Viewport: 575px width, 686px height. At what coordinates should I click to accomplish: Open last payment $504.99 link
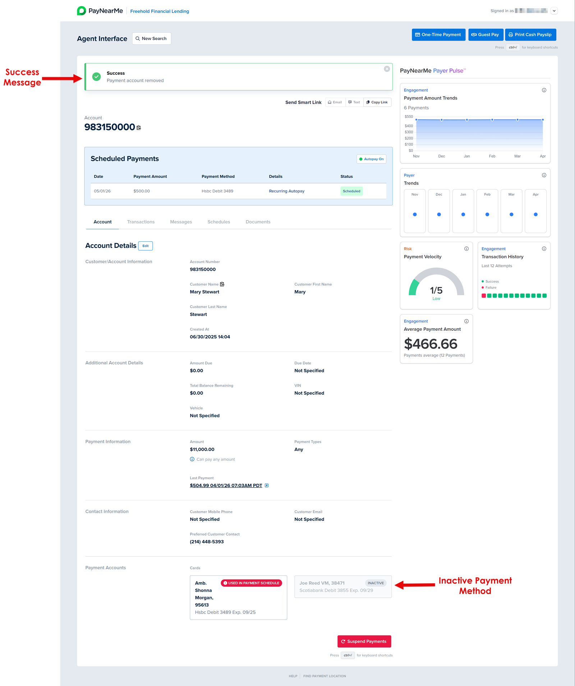point(226,485)
